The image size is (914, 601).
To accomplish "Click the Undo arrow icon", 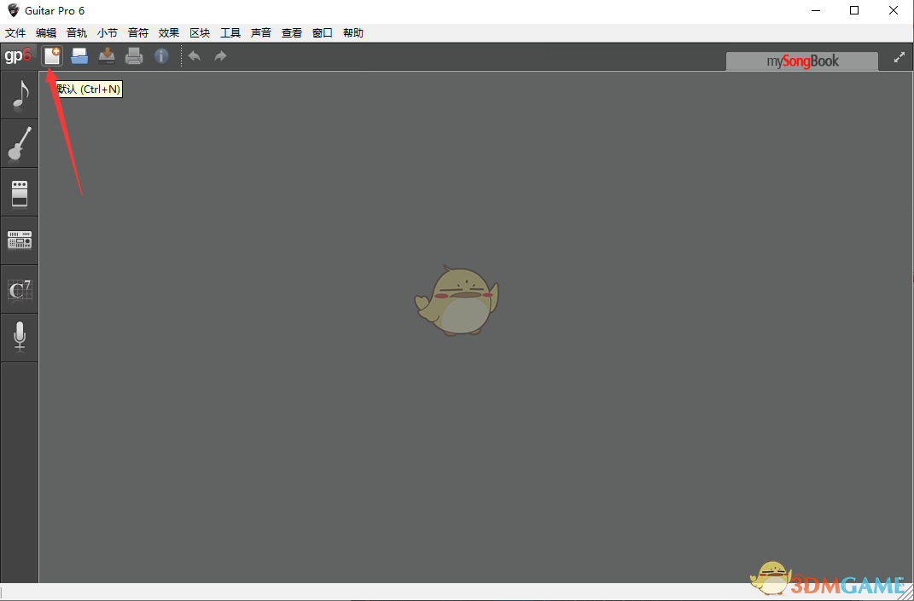I will coord(195,56).
